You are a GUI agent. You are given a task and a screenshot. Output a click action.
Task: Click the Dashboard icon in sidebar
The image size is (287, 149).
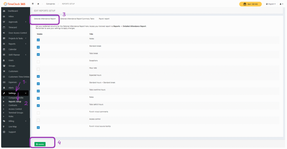(4, 11)
